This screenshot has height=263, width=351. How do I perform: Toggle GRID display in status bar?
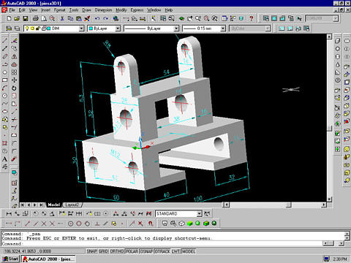pos(103,251)
